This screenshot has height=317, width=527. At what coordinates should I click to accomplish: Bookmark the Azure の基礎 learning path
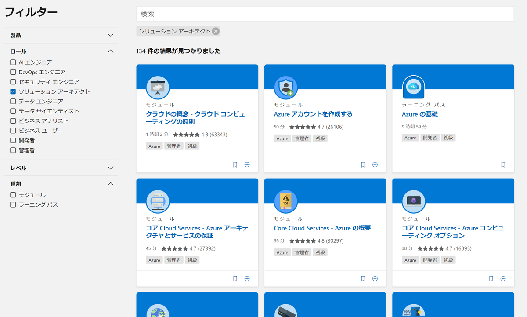click(503, 164)
